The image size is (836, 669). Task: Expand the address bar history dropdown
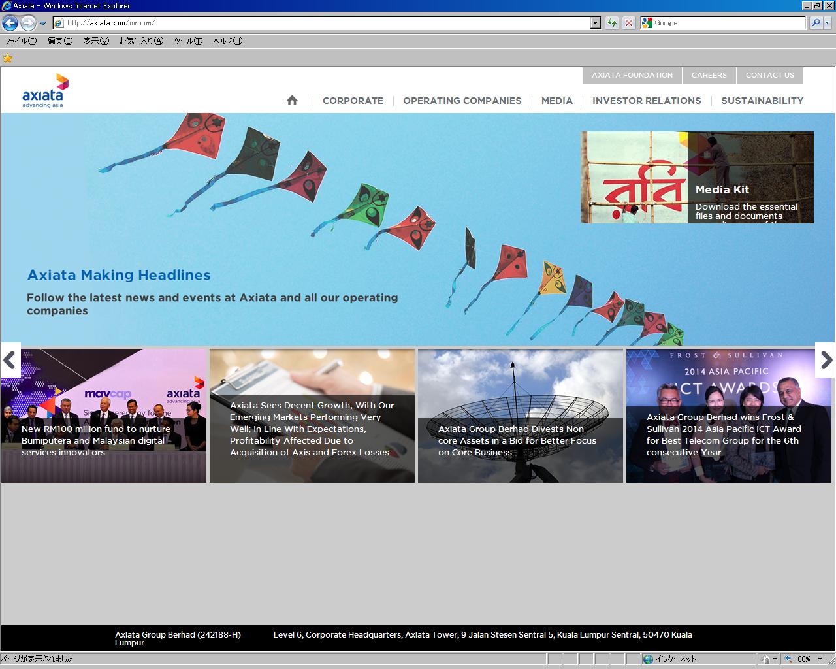(x=595, y=23)
